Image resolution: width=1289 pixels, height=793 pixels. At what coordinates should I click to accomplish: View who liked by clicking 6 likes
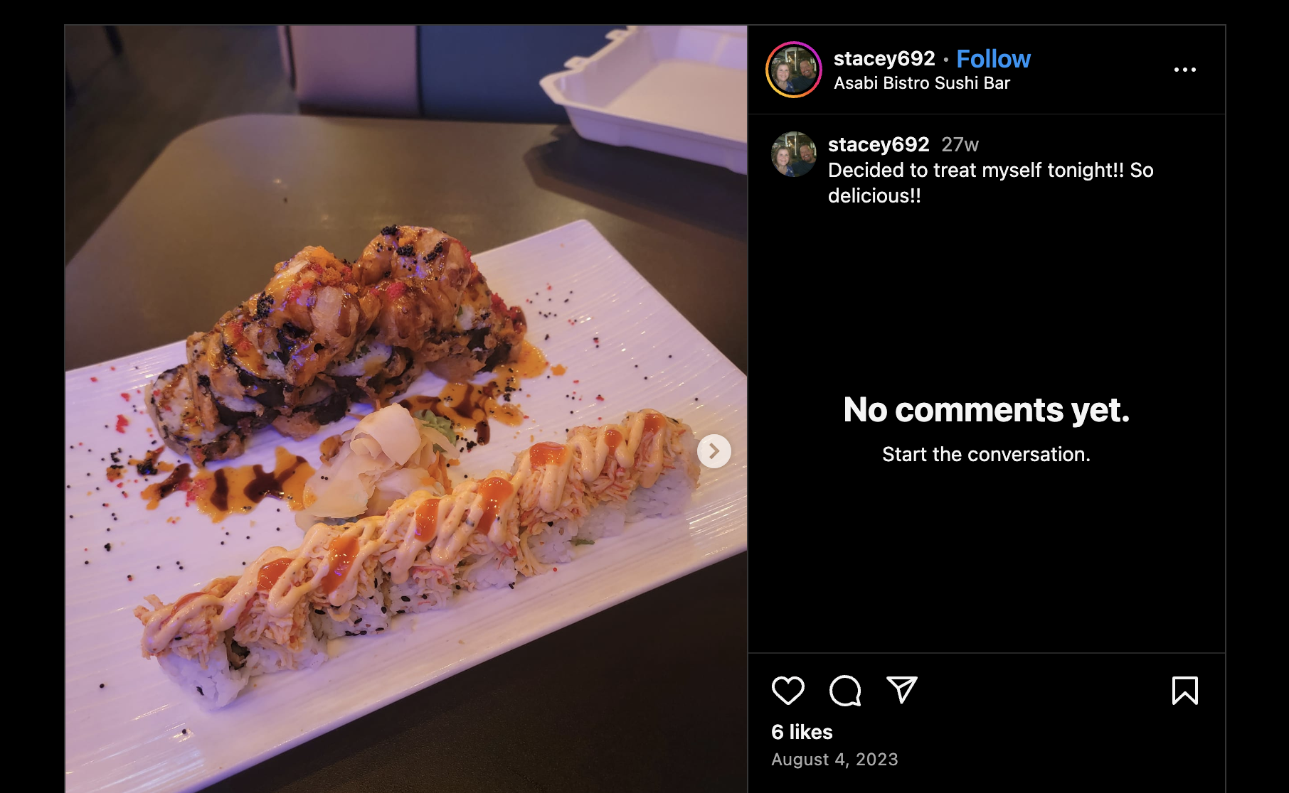click(801, 731)
